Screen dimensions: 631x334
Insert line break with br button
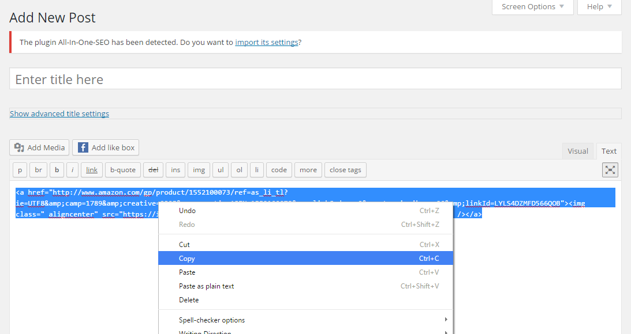(39, 170)
